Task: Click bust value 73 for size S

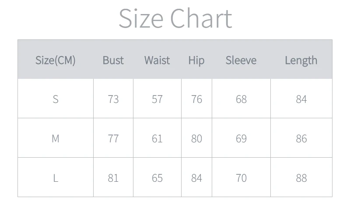Action: (113, 99)
